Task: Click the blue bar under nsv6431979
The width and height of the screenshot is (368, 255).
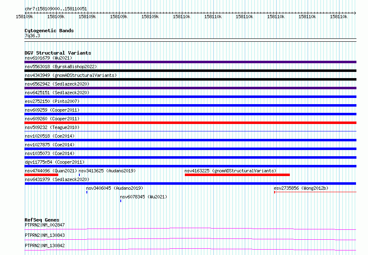Action: tap(190, 184)
